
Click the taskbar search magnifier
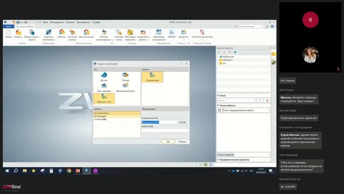(16, 171)
